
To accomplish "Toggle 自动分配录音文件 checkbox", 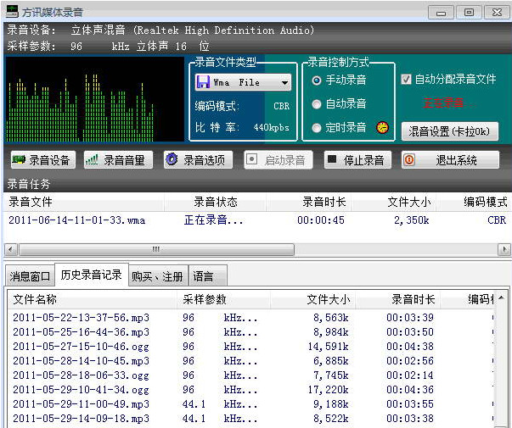I will [406, 79].
